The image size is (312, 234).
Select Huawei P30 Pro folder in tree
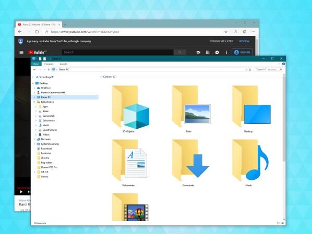click(x=49, y=167)
